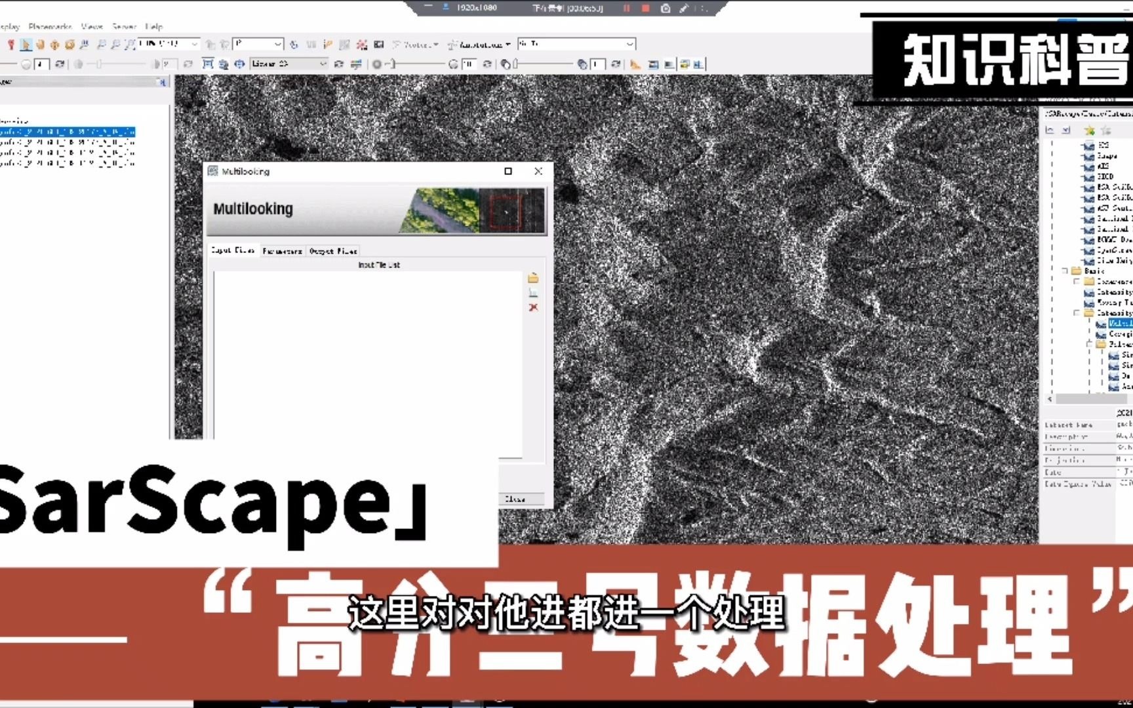This screenshot has height=708, width=1133.
Task: Open the Annotations dropdown menu
Action: coord(479,45)
